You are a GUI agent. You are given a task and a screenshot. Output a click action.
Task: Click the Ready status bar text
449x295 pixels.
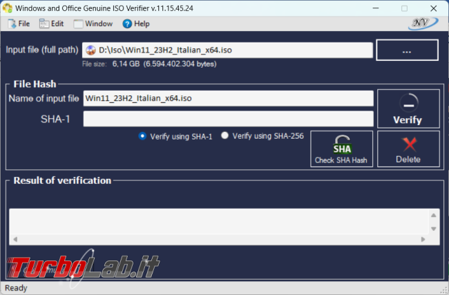16,288
